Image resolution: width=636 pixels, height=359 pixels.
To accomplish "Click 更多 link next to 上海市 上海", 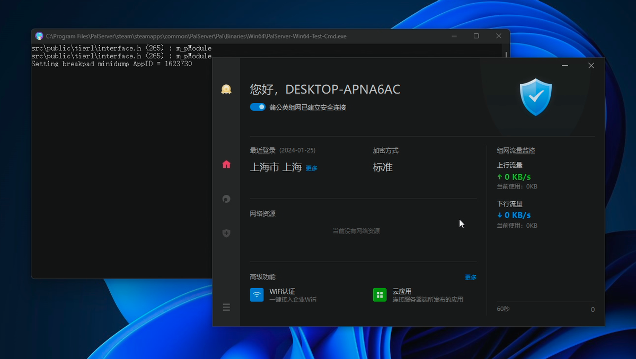I will pos(312,168).
